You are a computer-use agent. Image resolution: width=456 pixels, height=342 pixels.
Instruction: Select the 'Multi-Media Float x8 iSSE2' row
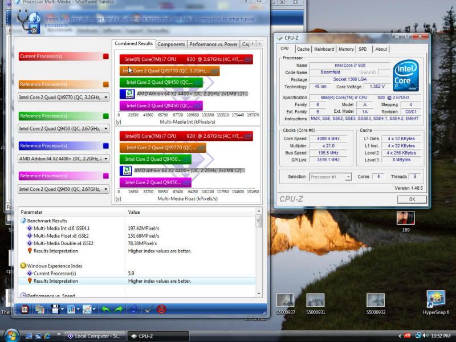[137, 236]
